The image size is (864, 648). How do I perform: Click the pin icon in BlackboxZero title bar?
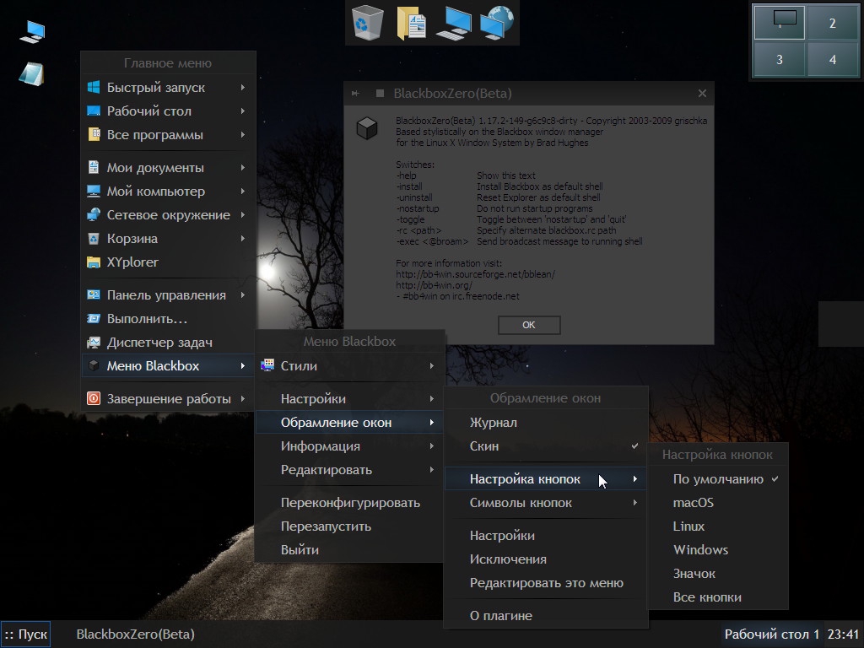[355, 94]
